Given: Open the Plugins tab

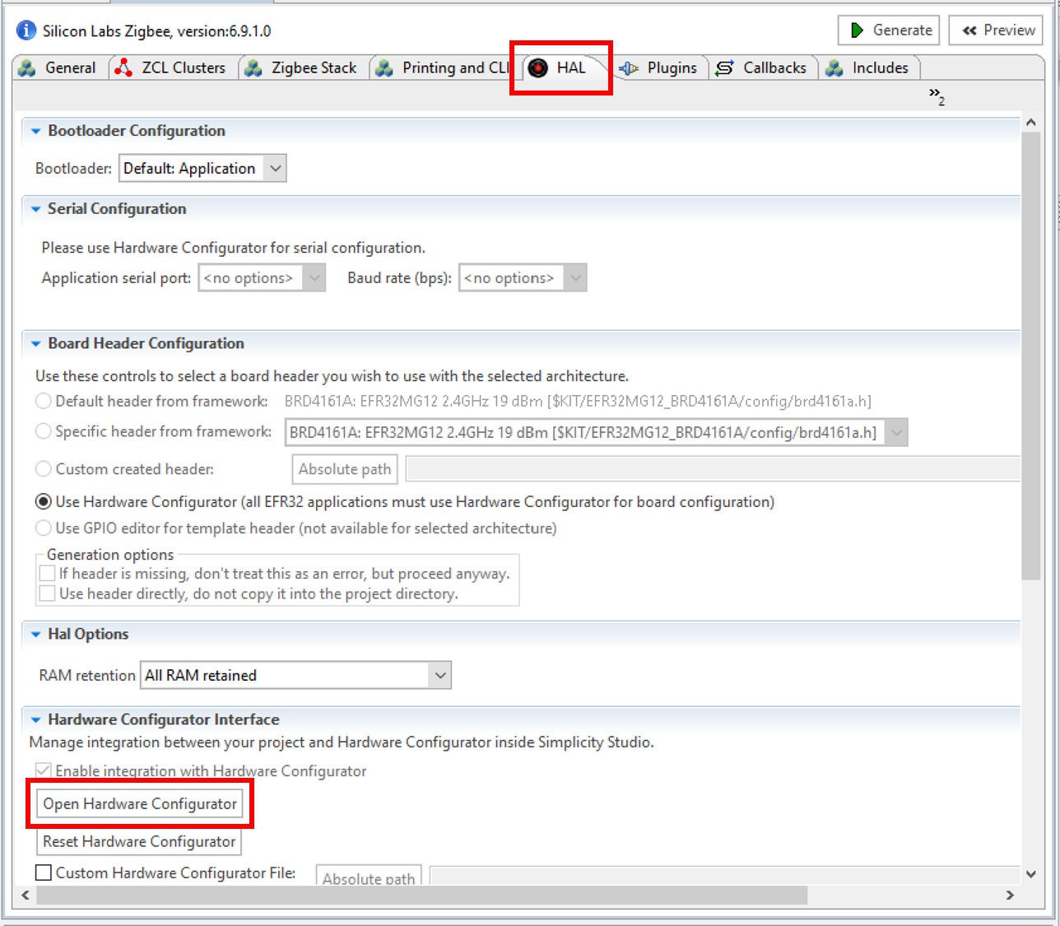Looking at the screenshot, I should [662, 67].
